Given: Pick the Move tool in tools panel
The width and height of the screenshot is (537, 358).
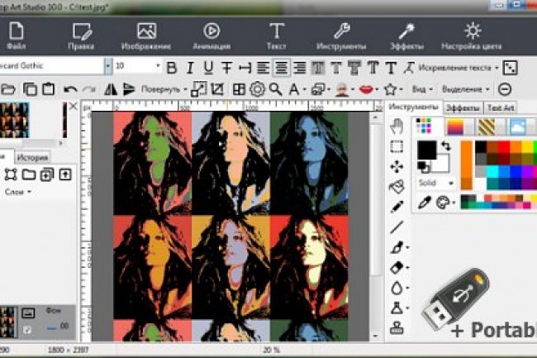Looking at the screenshot, I should (x=397, y=166).
